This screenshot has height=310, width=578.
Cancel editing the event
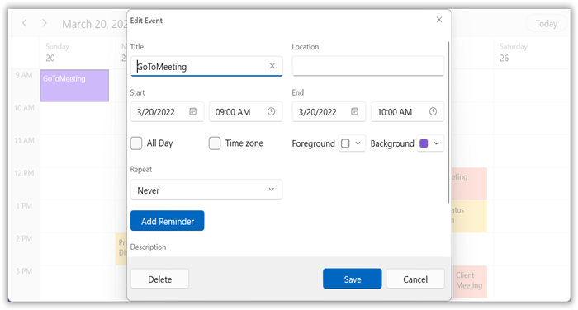coord(415,279)
